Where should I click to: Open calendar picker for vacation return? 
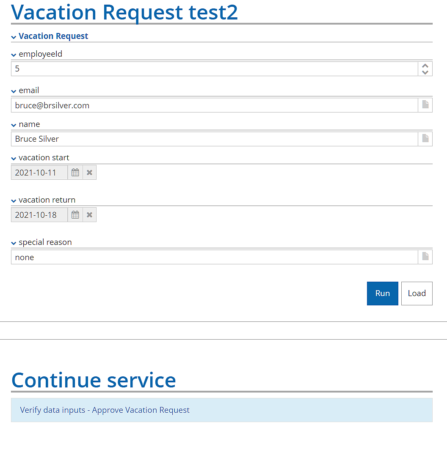pos(75,215)
